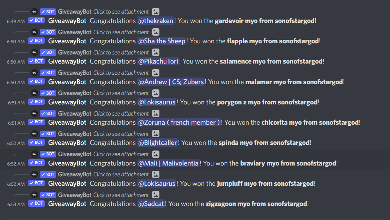Open the @thekraken mention

tap(156, 21)
